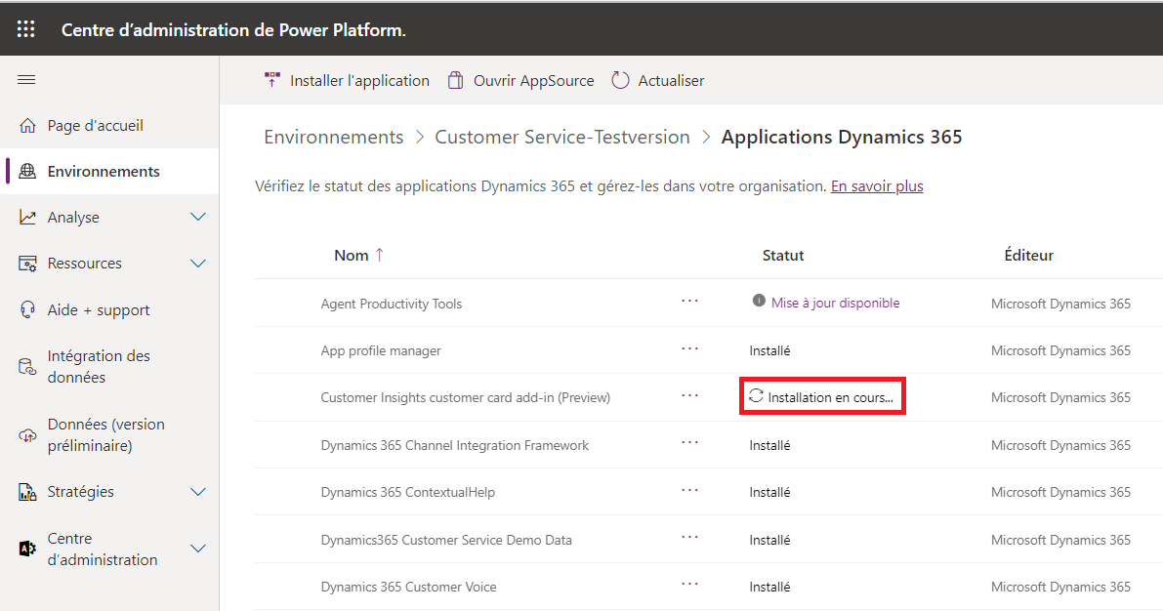The height and width of the screenshot is (611, 1163).
Task: Open more options for Dynamics 365 Customer Voice
Action: (690, 585)
